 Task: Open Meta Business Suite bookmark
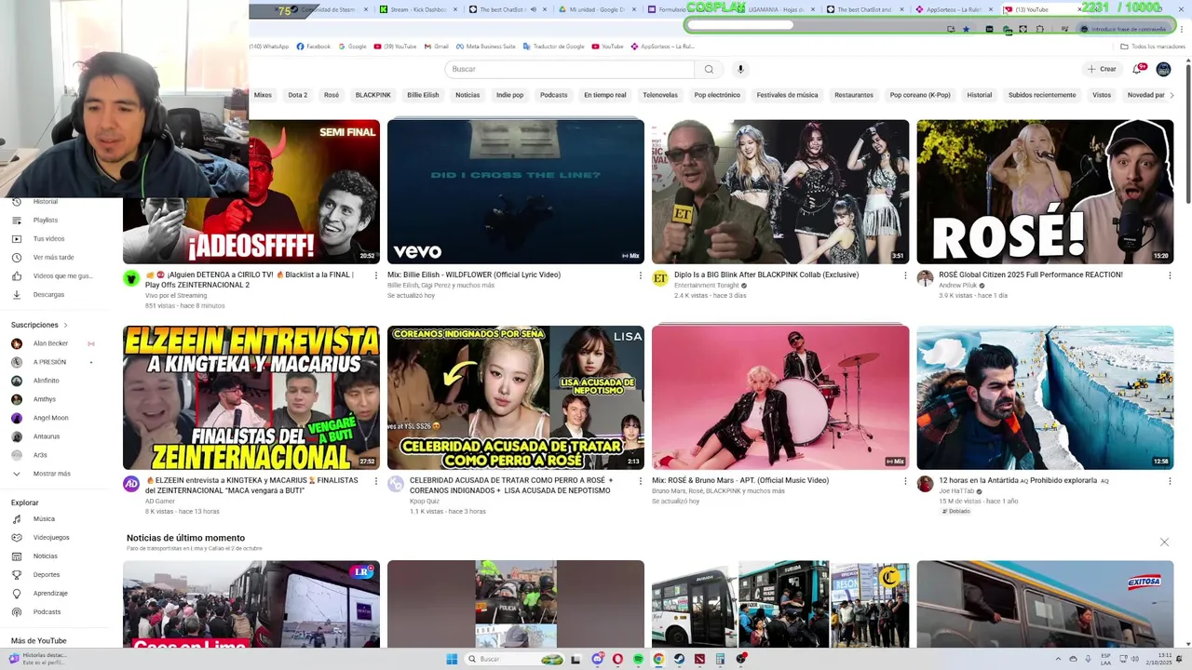(485, 46)
